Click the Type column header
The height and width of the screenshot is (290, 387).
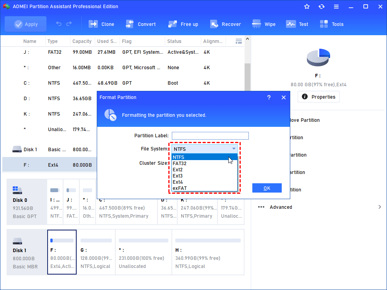point(53,41)
